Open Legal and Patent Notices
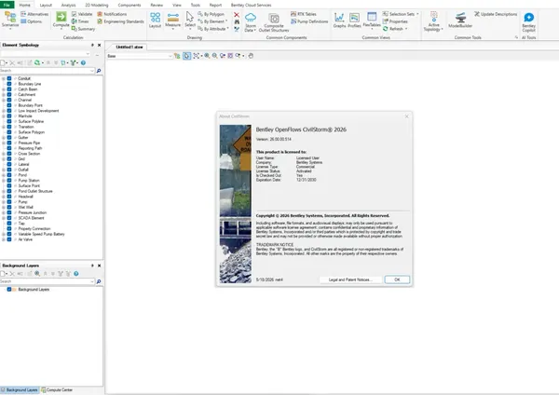The height and width of the screenshot is (395, 559). coord(350,279)
